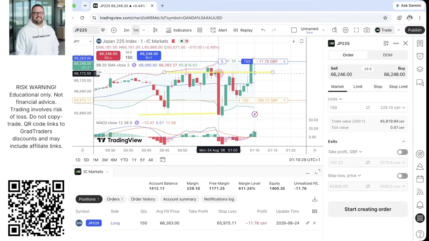The height and width of the screenshot is (241, 429).
Task: Open the object tree layers icon
Action: tap(420, 69)
